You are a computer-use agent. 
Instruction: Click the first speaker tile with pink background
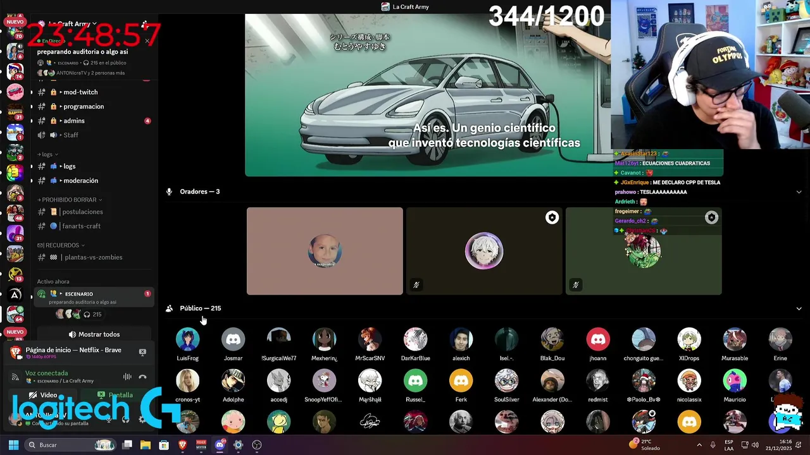tap(325, 251)
